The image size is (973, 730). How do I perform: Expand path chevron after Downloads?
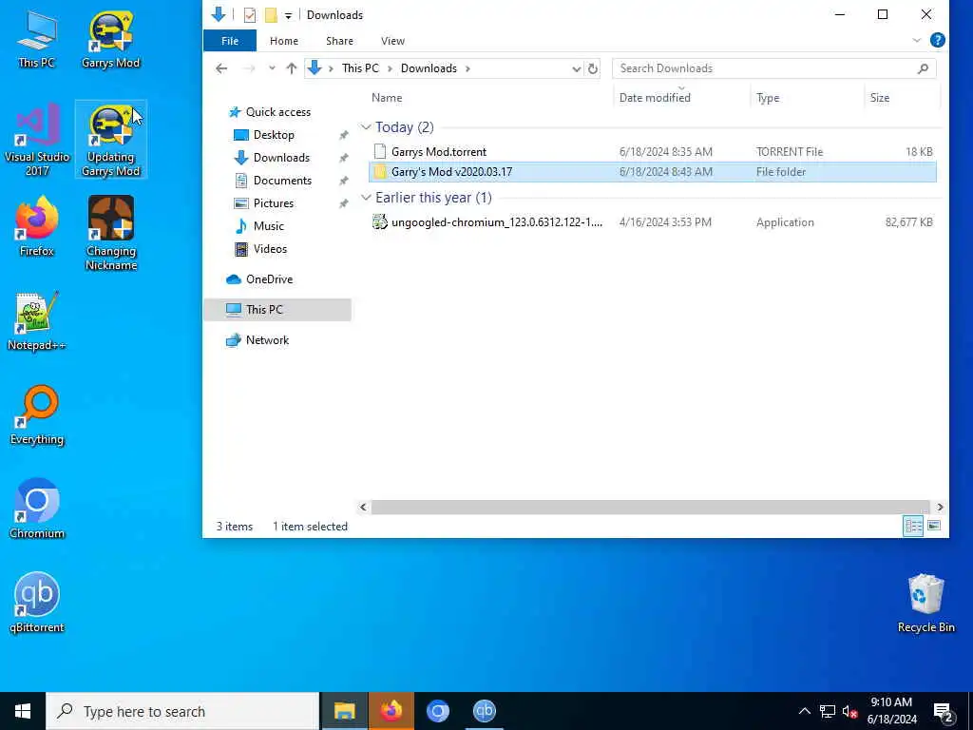(467, 68)
